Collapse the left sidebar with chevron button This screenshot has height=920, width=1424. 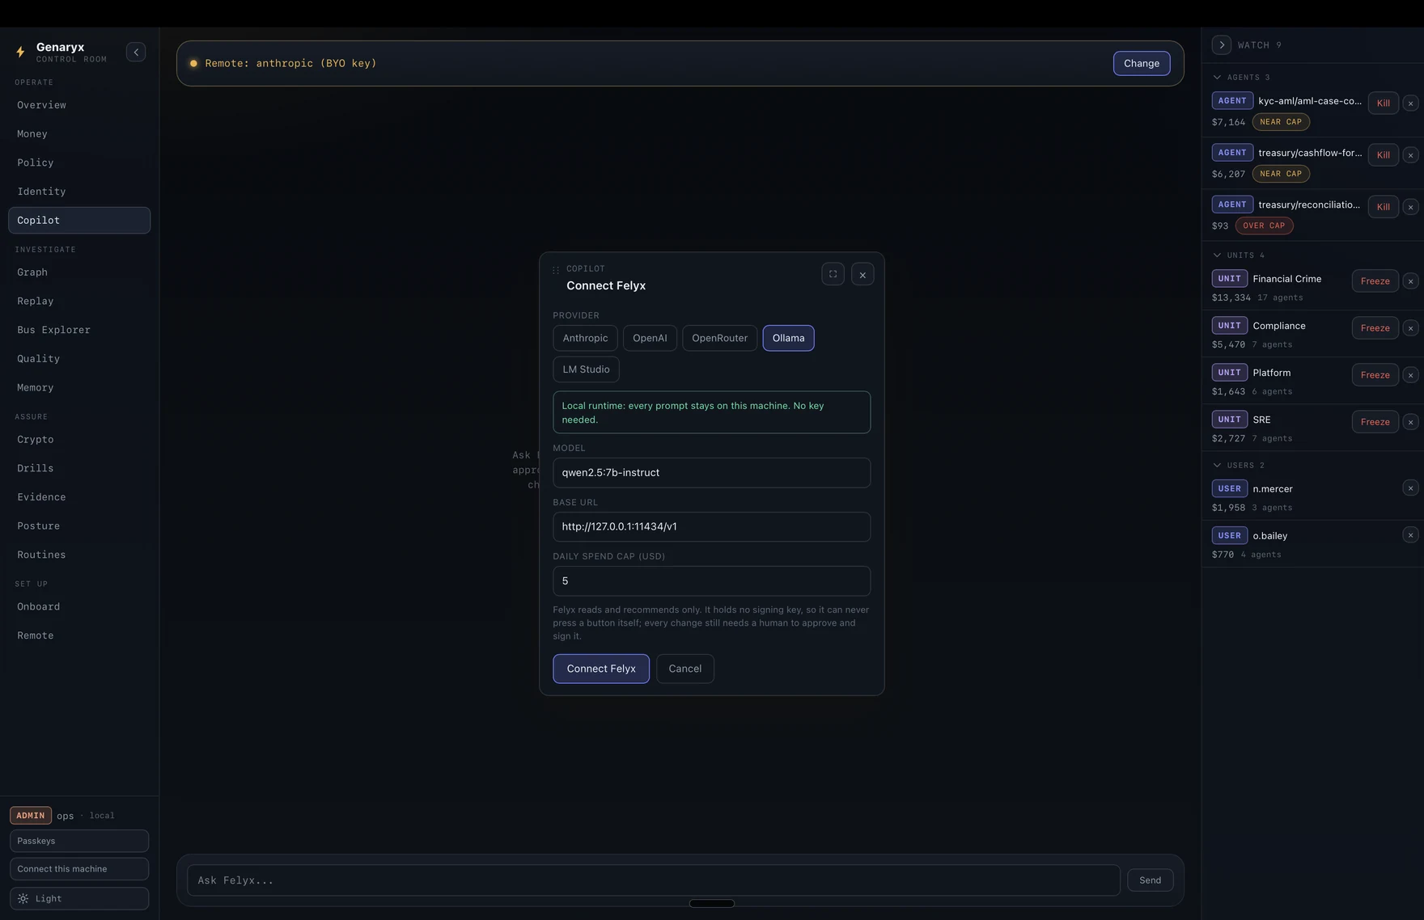coord(136,53)
